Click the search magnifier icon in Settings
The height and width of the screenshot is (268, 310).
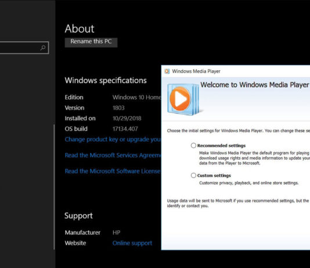point(43,48)
